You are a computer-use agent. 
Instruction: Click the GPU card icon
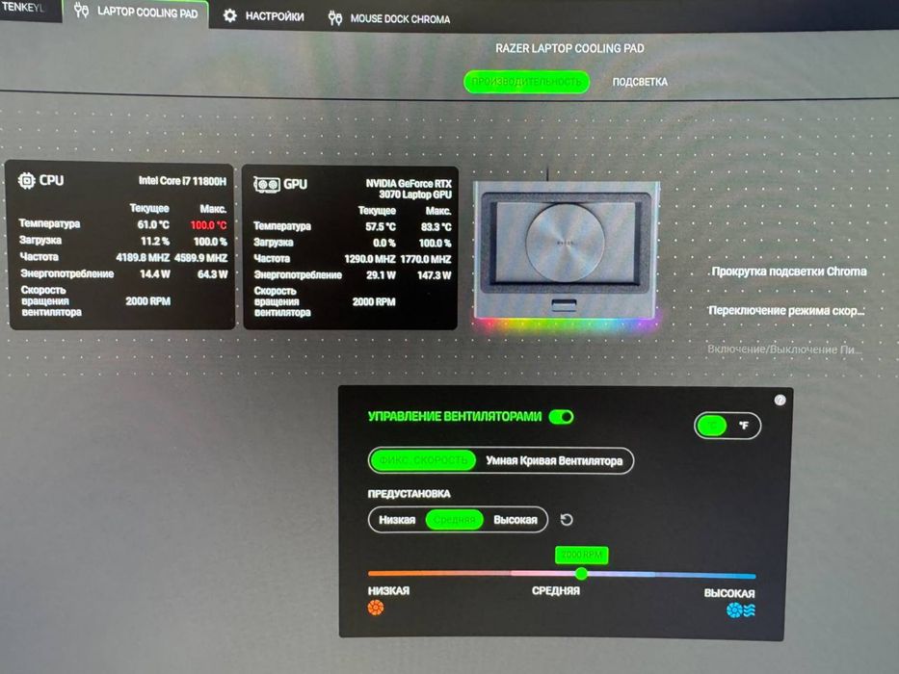click(267, 185)
